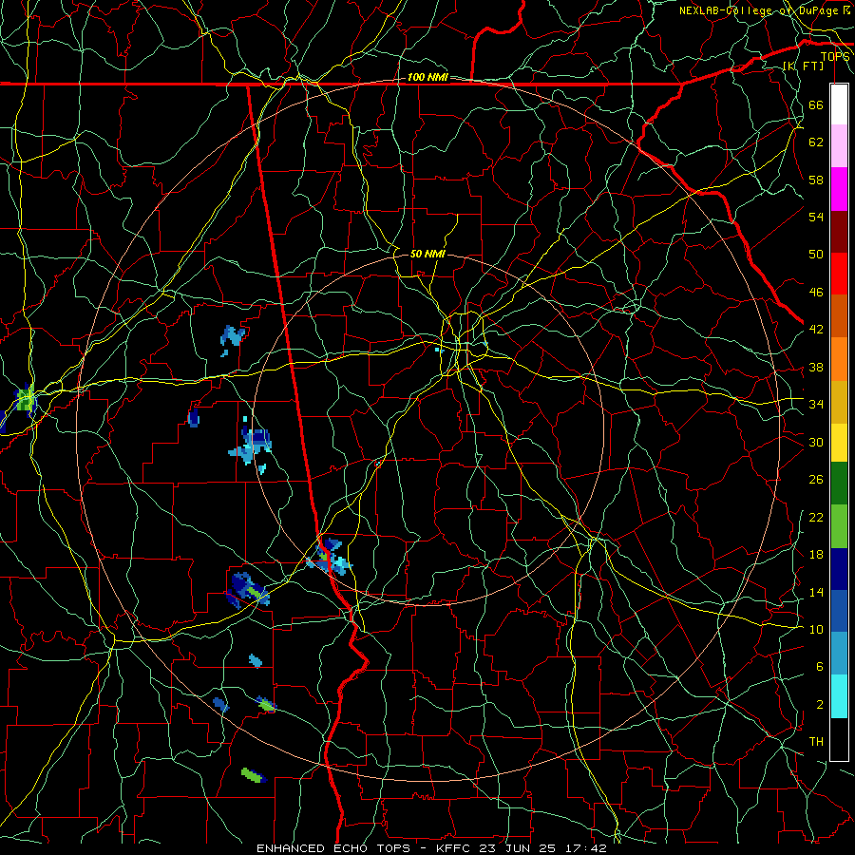Select the medium blue legend swatch
Screen dimensions: 855x855
839,611
